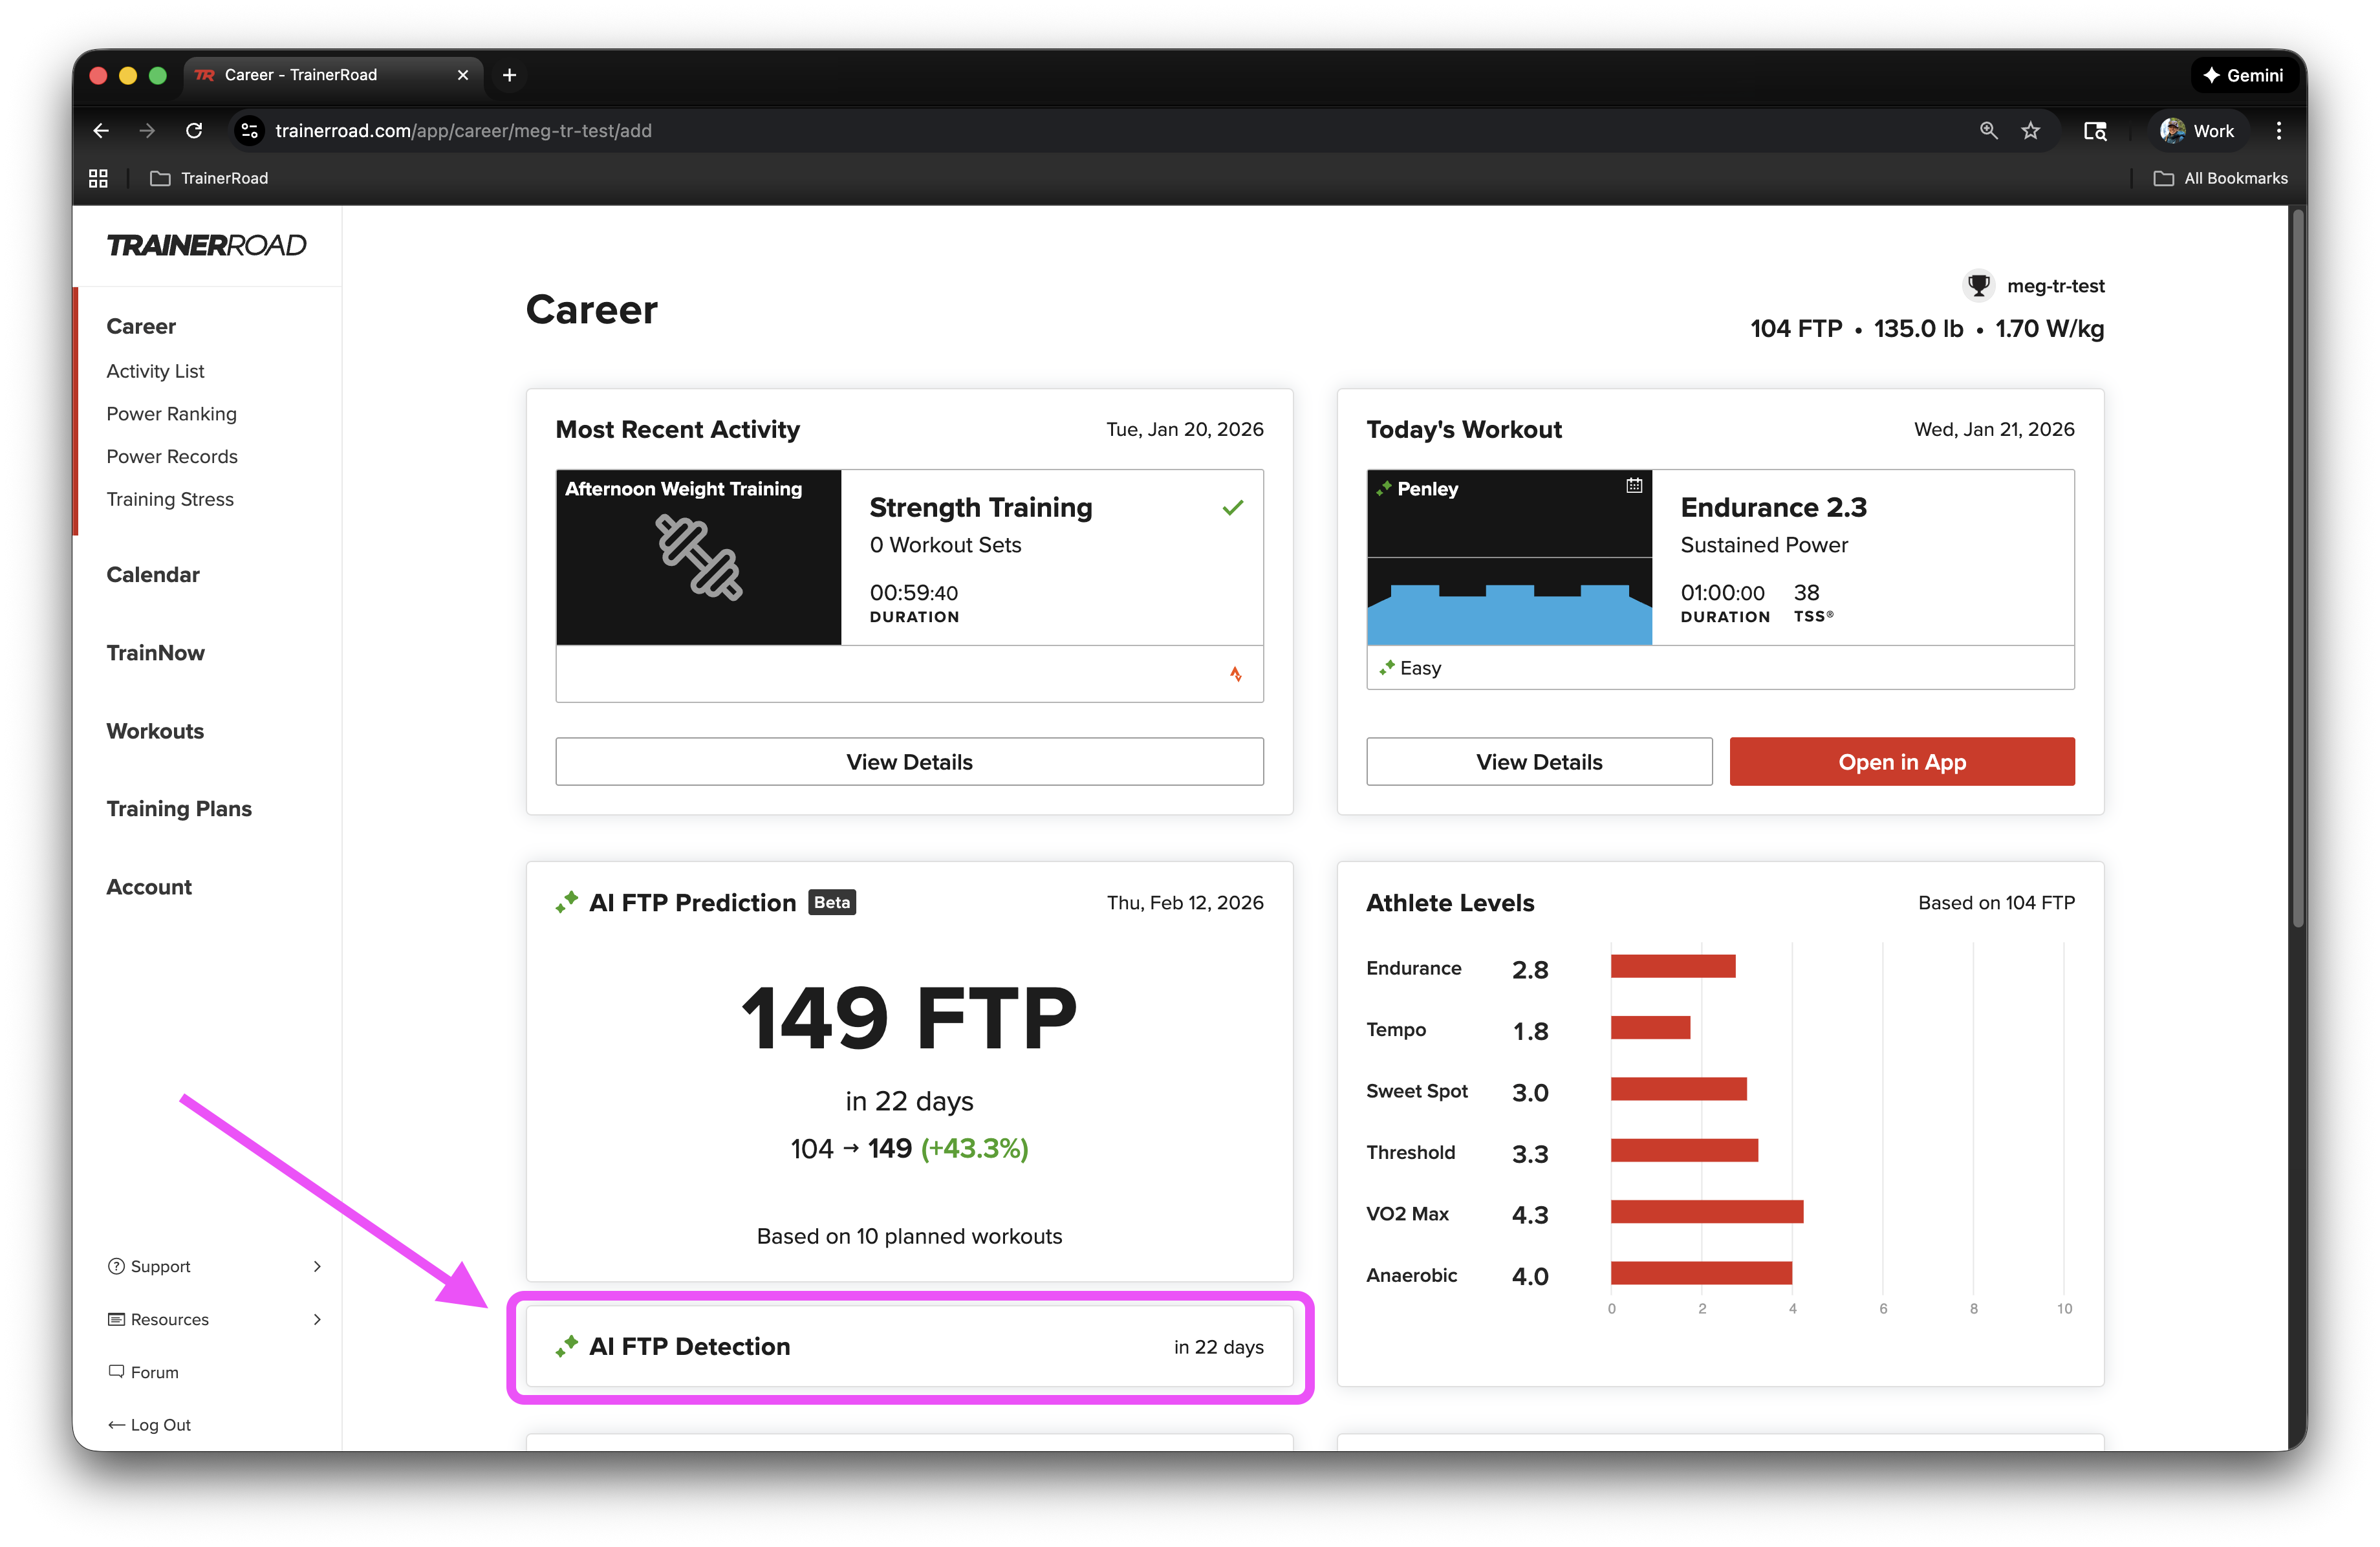Click the trophy icon next to meg-tr-test
The height and width of the screenshot is (1547, 2380).
click(1978, 286)
